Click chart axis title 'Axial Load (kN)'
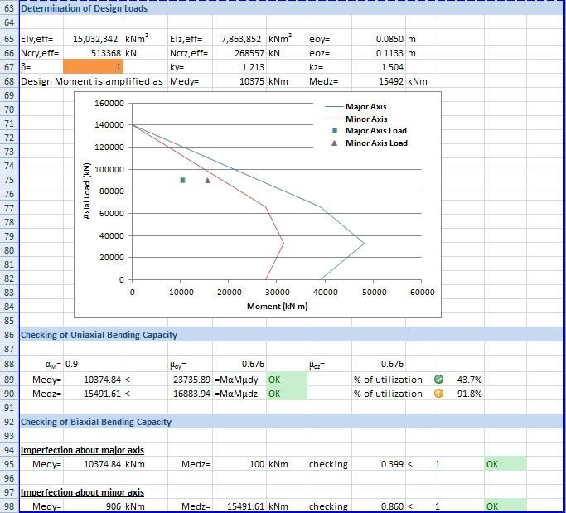 (87, 191)
